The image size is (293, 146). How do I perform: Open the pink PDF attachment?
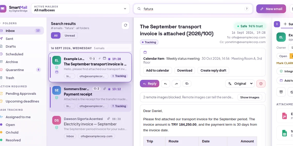tap(284, 116)
